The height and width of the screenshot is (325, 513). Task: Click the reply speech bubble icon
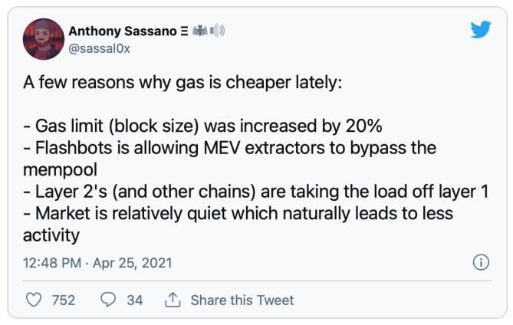[x=108, y=300]
